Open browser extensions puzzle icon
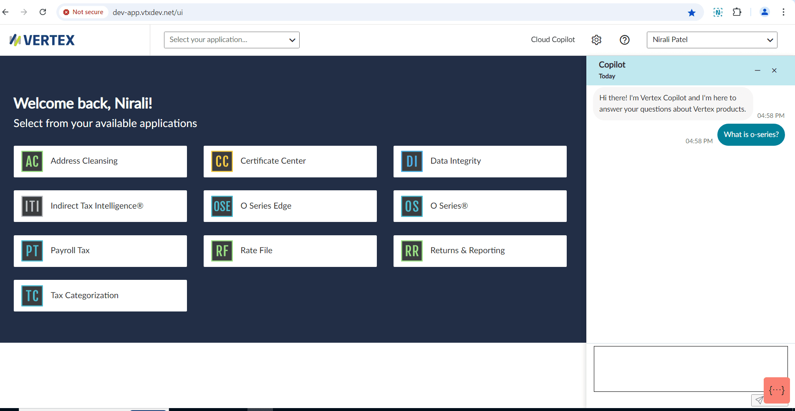 tap(737, 12)
